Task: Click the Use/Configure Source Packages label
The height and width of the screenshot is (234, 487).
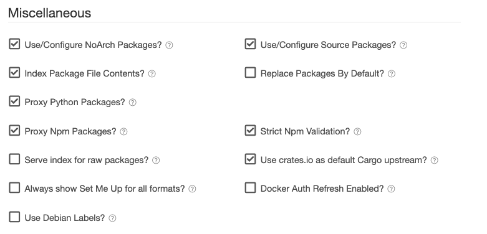Action: coord(328,45)
